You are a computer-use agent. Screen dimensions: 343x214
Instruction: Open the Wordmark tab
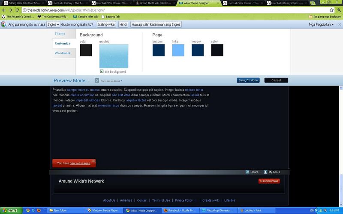tap(63, 53)
